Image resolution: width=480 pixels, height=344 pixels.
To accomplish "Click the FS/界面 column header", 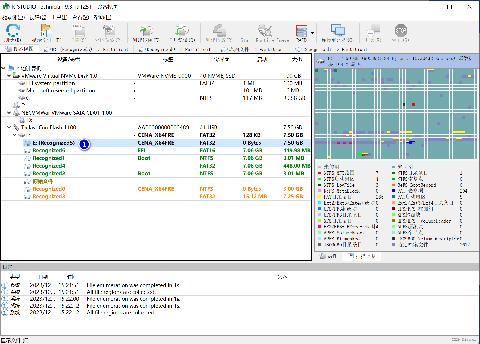I will coord(220,59).
